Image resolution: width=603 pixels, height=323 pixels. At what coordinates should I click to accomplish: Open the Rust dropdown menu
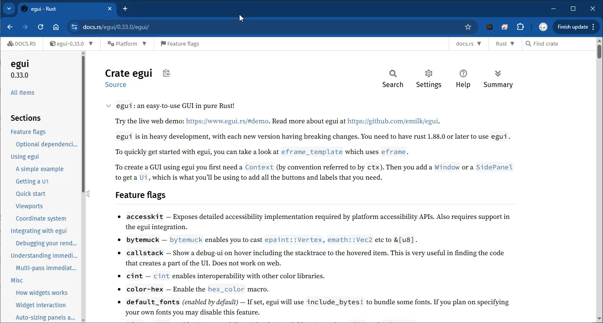[505, 44]
